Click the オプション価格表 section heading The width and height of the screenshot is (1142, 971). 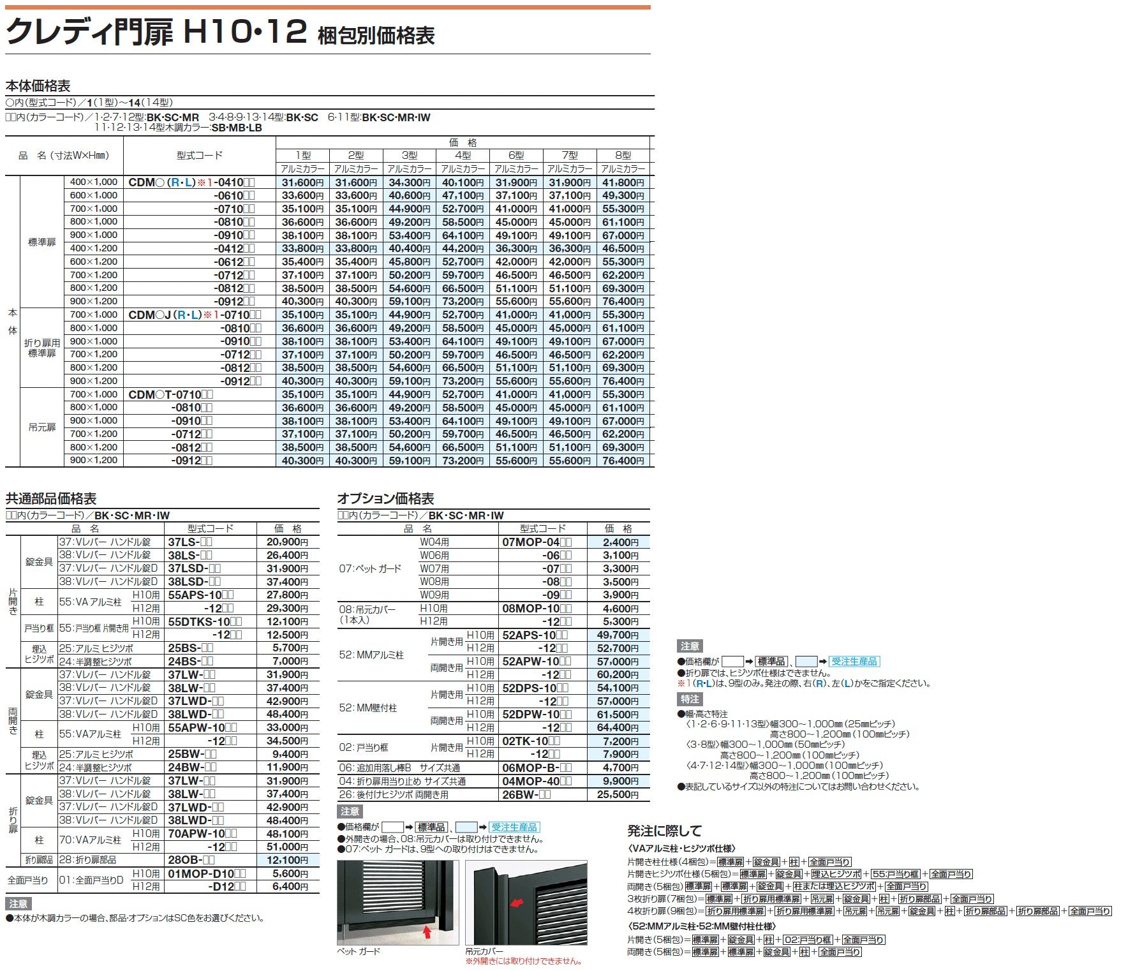(x=385, y=499)
